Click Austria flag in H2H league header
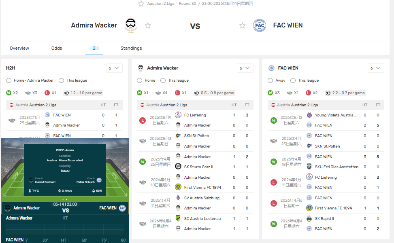The height and width of the screenshot is (243, 394). click(x=11, y=105)
